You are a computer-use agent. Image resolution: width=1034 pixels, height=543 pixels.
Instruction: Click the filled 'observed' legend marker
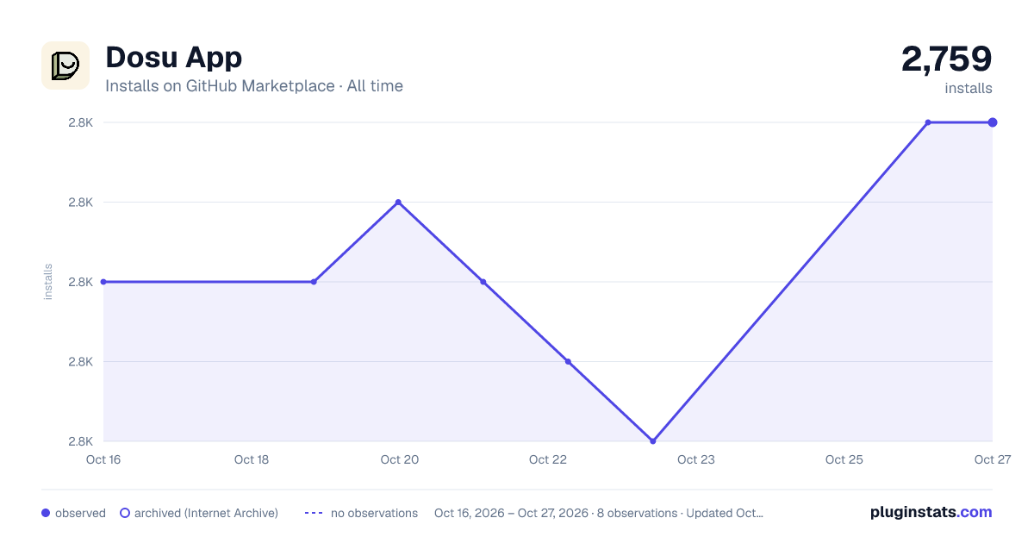coord(46,513)
